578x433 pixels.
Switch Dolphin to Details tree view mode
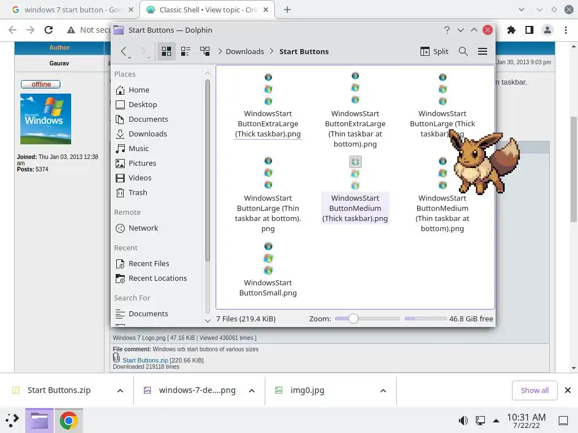[204, 51]
